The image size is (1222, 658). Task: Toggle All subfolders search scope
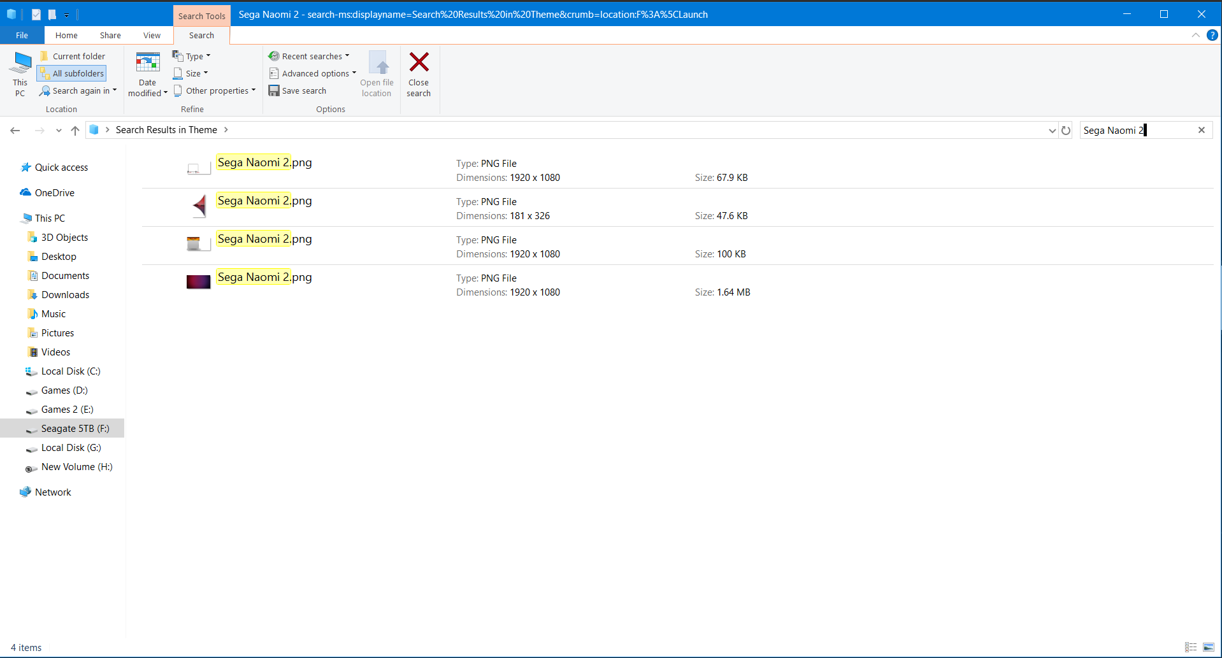click(72, 73)
